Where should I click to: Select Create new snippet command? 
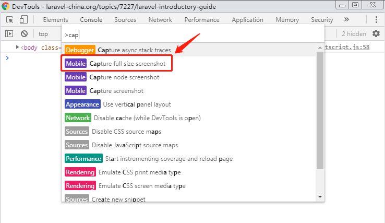coord(188,198)
